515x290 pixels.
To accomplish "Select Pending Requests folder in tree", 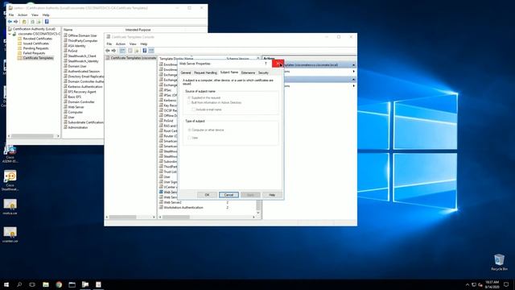I will click(x=35, y=48).
